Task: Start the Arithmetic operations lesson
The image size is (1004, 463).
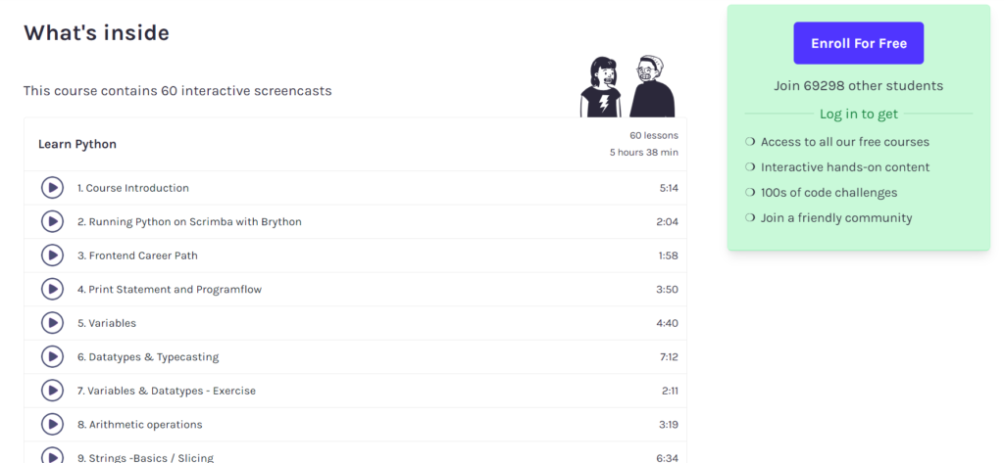Action: 53,424
